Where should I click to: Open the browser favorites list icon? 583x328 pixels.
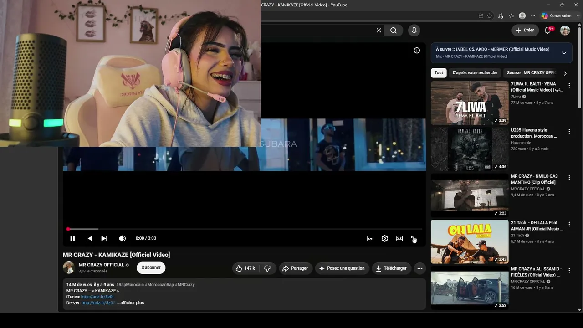pos(511,16)
